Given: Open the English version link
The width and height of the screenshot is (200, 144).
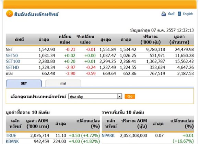Looking at the screenshot, I should click(188, 14).
